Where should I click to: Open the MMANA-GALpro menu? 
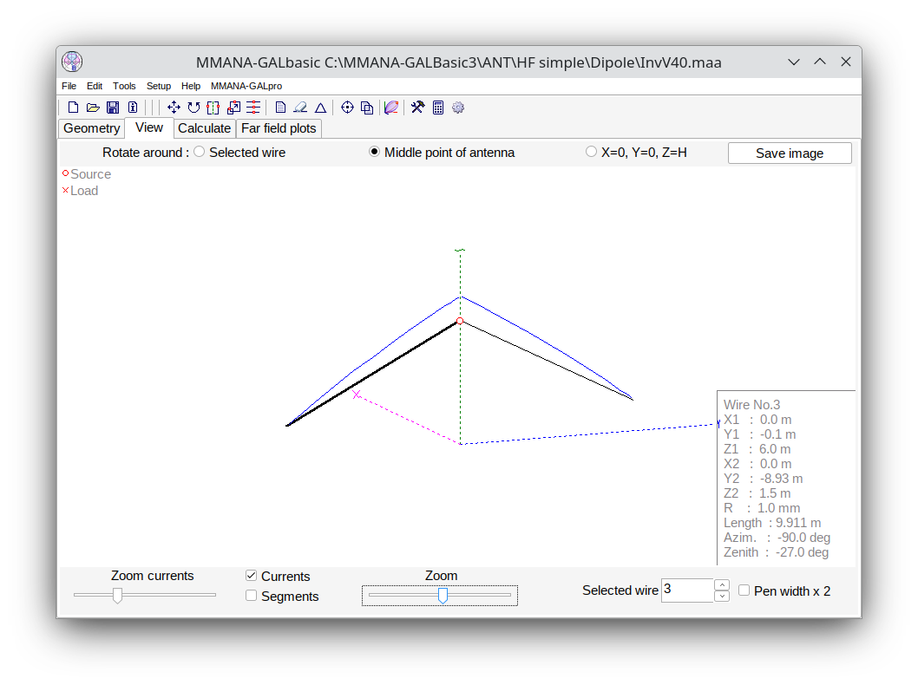tap(246, 86)
